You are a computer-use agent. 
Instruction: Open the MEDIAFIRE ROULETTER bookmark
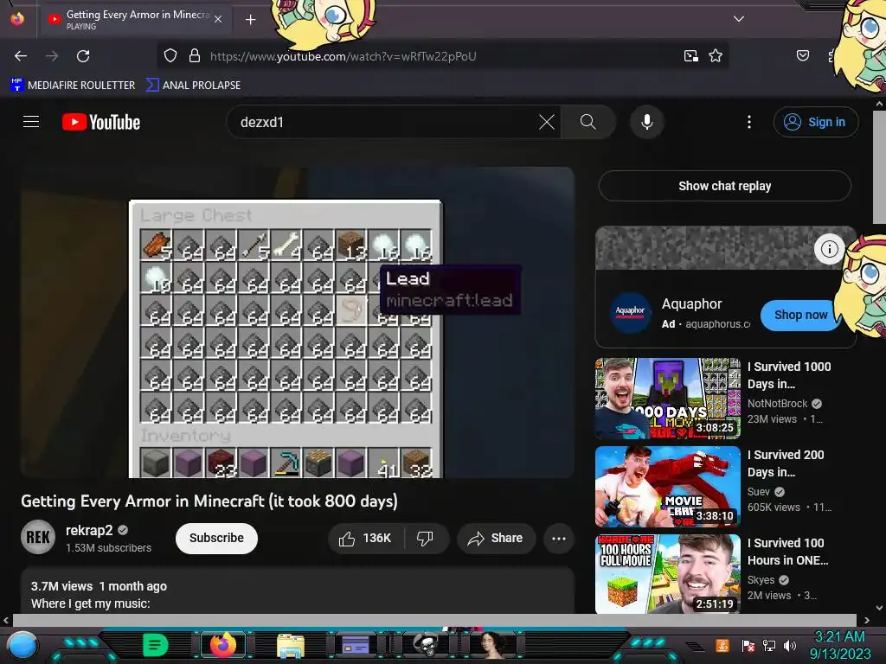73,86
